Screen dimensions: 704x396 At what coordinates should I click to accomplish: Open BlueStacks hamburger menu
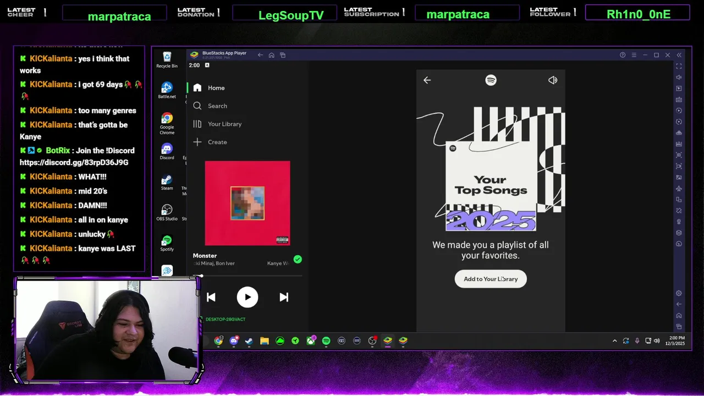click(x=634, y=55)
